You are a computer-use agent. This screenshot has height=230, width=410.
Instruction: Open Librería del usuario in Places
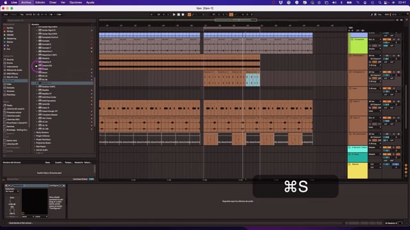(15, 109)
